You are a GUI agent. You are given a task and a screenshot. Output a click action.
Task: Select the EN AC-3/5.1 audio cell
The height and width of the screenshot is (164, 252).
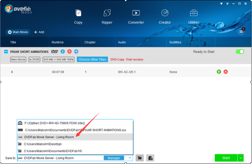tap(127, 72)
